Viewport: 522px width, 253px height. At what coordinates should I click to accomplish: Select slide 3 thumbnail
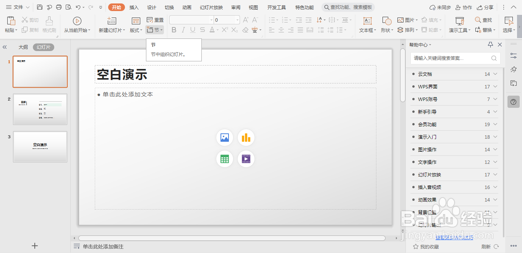pyautogui.click(x=40, y=147)
